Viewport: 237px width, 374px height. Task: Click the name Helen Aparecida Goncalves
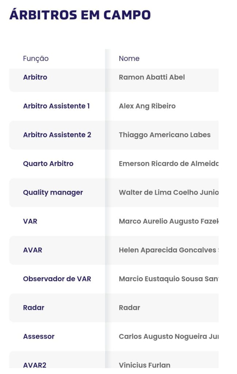click(x=168, y=250)
